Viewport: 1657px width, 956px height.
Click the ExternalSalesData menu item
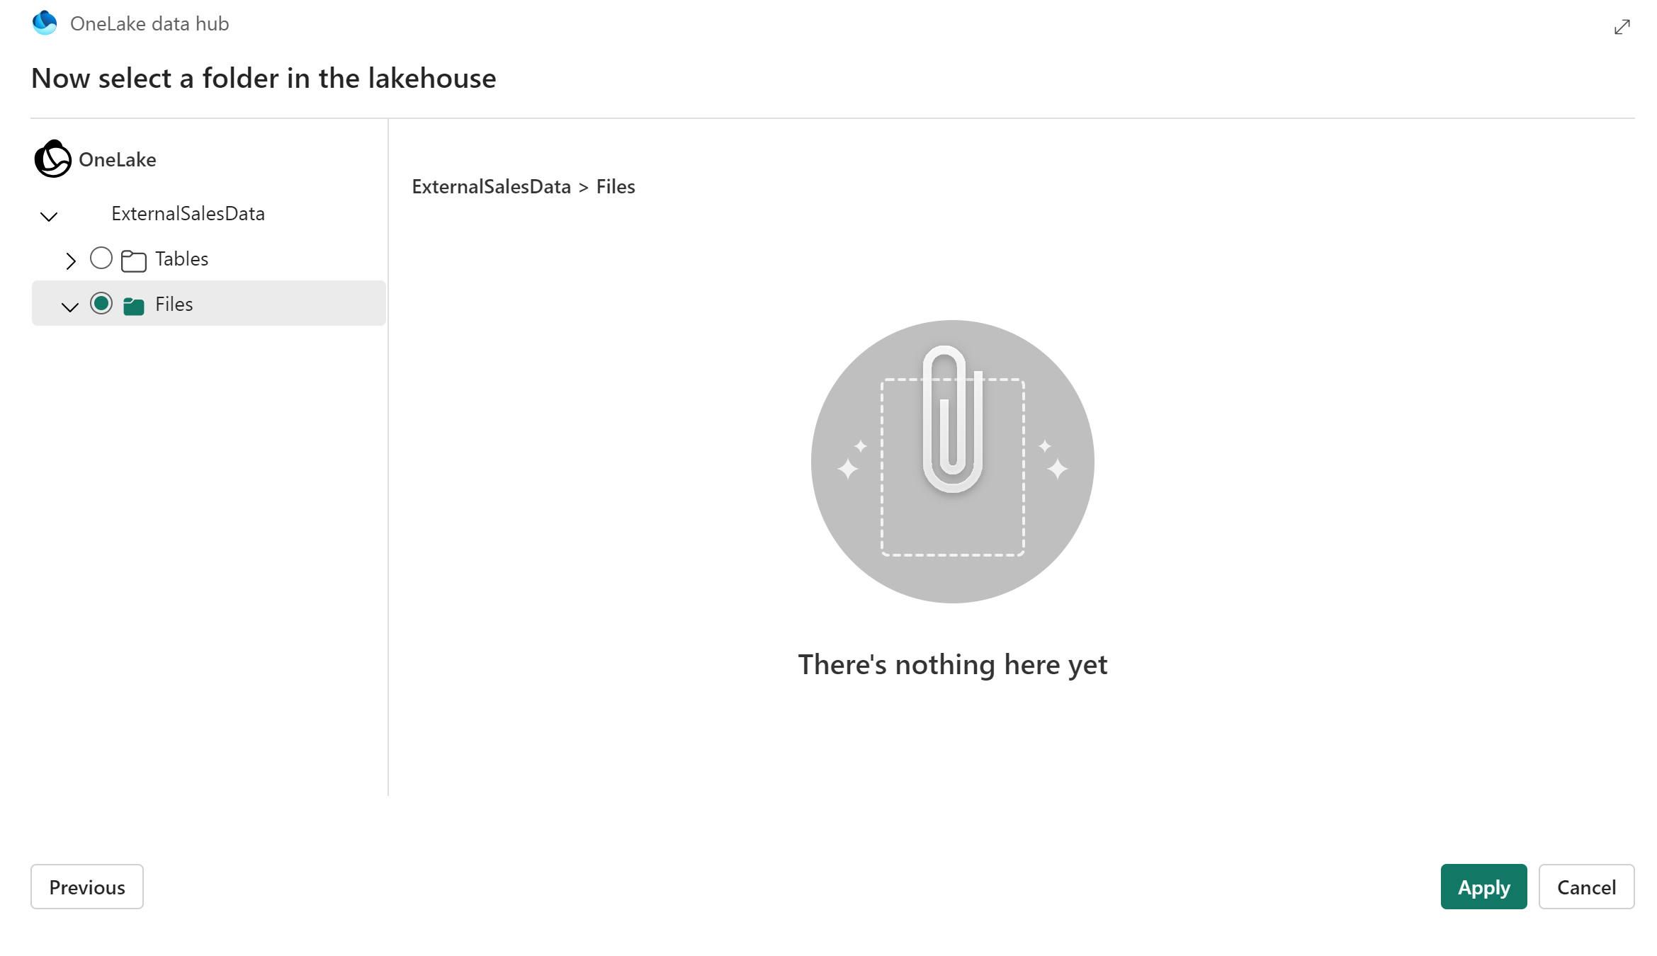188,213
